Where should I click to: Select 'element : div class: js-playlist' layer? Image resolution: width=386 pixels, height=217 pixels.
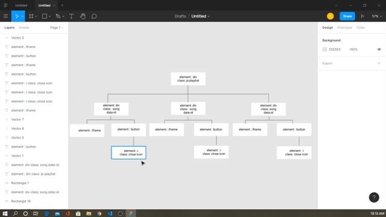tap(34, 174)
